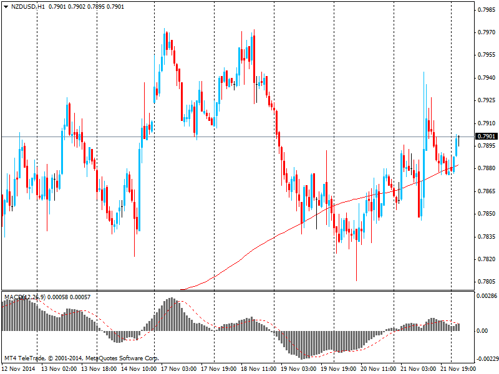Click the 0.7985 price axis label
The width and height of the screenshot is (499, 374).
pyautogui.click(x=486, y=10)
